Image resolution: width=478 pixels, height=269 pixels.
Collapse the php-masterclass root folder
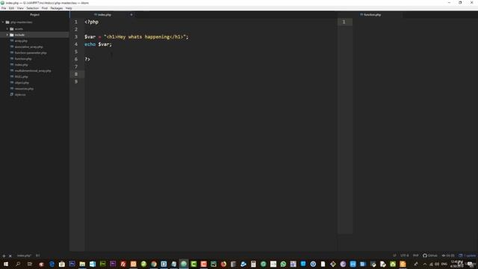pyautogui.click(x=3, y=22)
